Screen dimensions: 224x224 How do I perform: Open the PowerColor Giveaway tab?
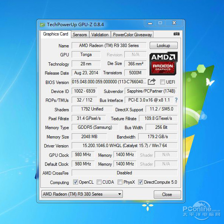point(132,35)
